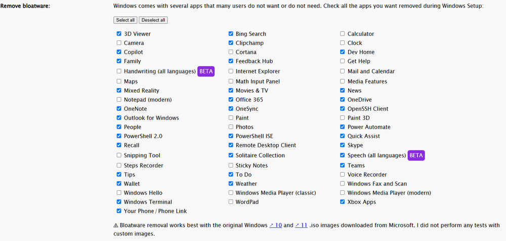
Task: Open the Windows 10 iso download link
Action: tap(276, 225)
